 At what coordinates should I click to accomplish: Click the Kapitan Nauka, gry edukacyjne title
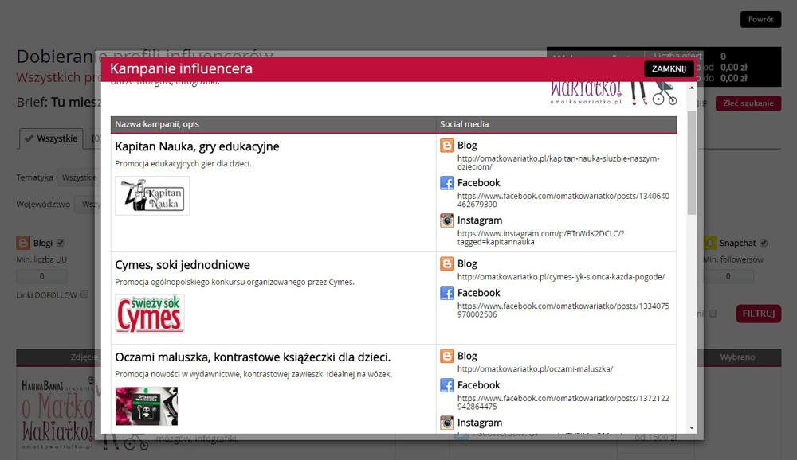pos(197,146)
